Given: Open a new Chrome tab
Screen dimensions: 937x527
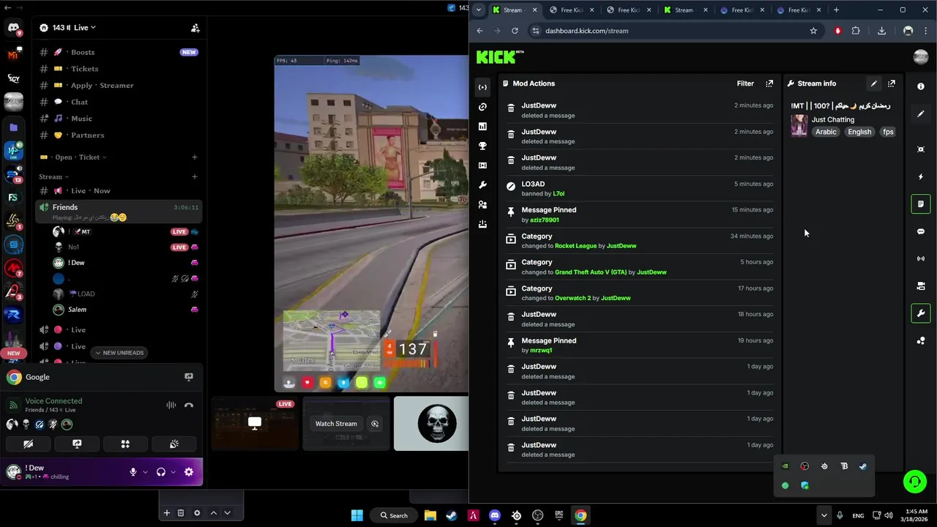Looking at the screenshot, I should click(x=836, y=10).
